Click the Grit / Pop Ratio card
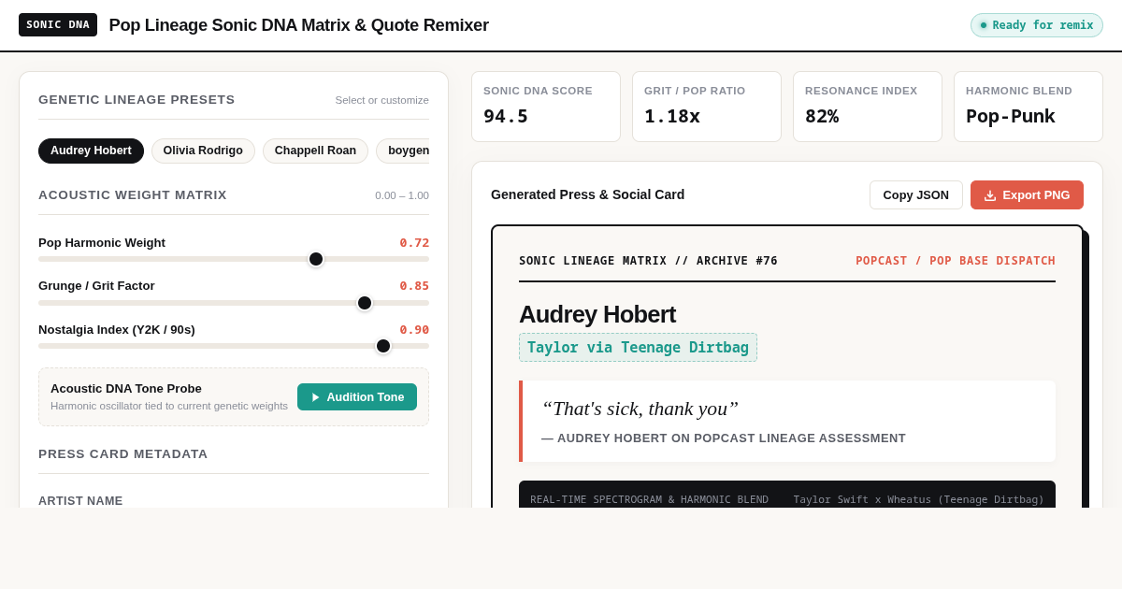 coord(707,107)
